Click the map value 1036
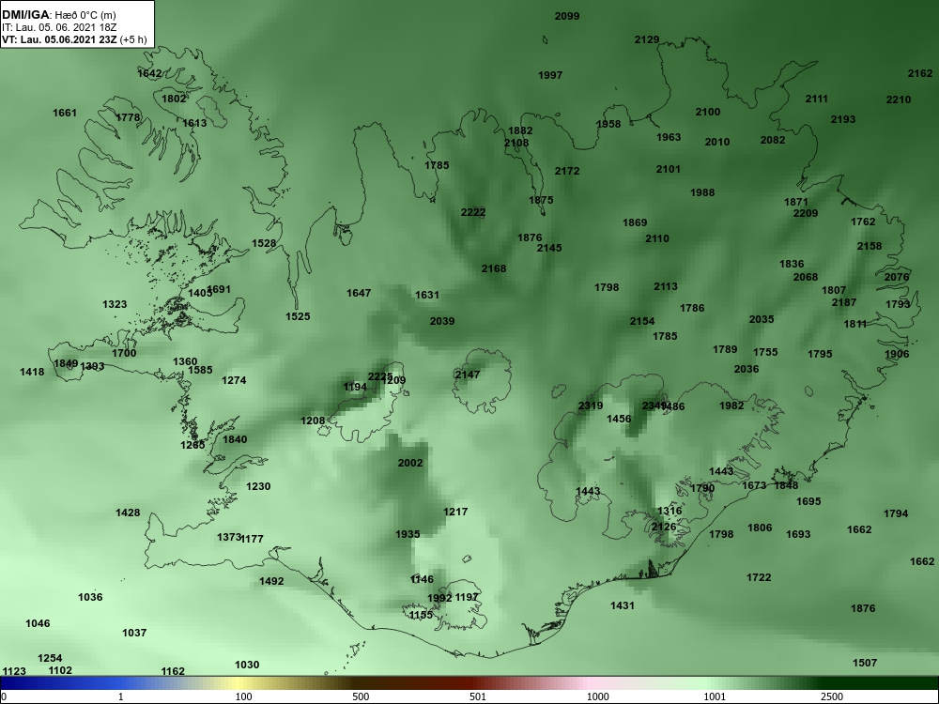 (x=90, y=597)
